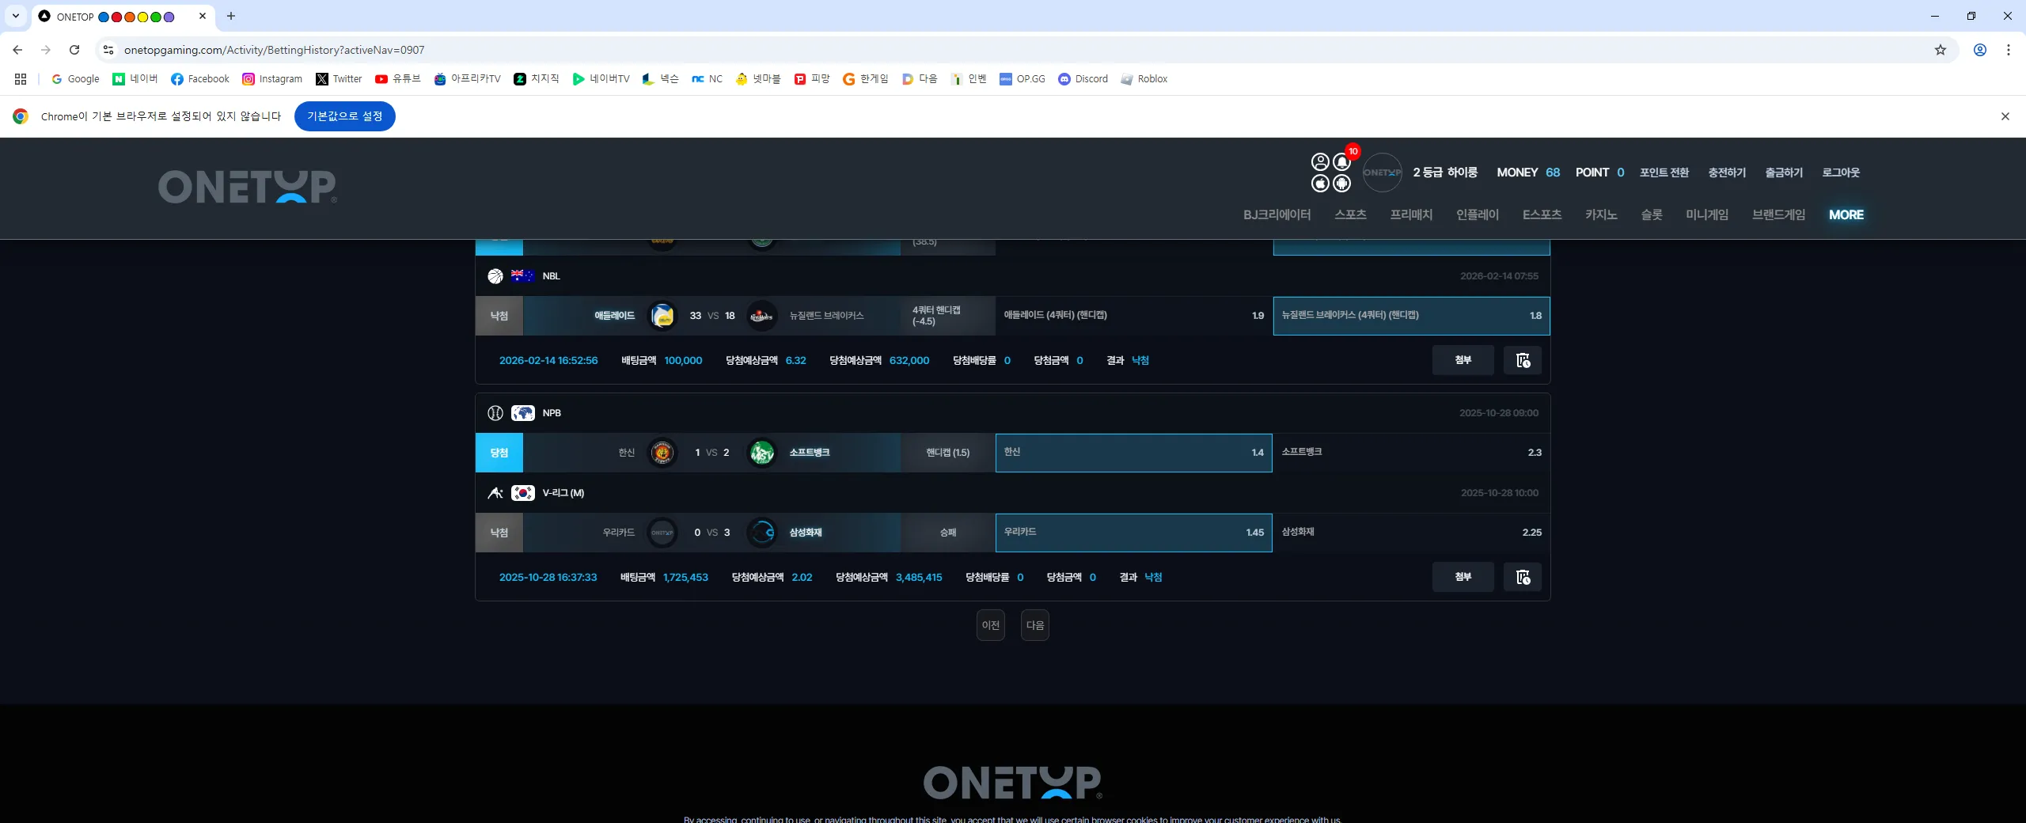Click the 로그아웃 link

pos(1841,173)
